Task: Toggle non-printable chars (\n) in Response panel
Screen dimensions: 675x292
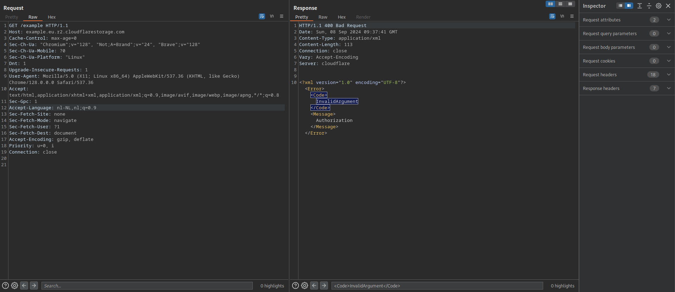Action: 562,17
